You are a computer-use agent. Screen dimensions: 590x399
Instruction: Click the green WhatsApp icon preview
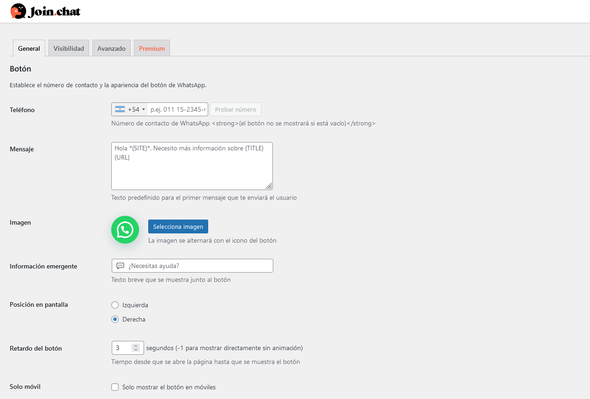[x=125, y=230]
